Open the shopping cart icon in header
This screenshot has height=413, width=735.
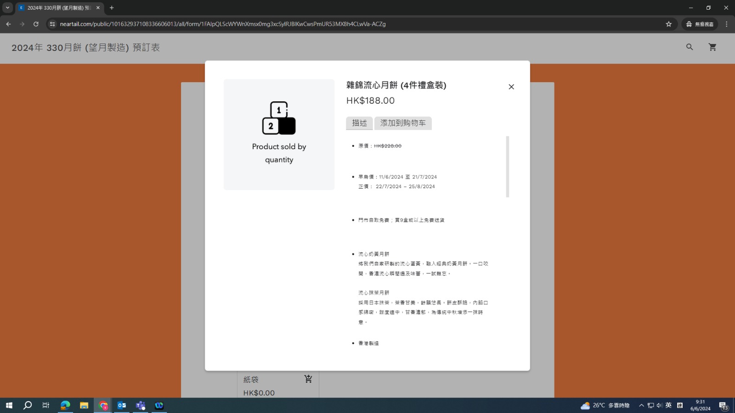tap(712, 47)
